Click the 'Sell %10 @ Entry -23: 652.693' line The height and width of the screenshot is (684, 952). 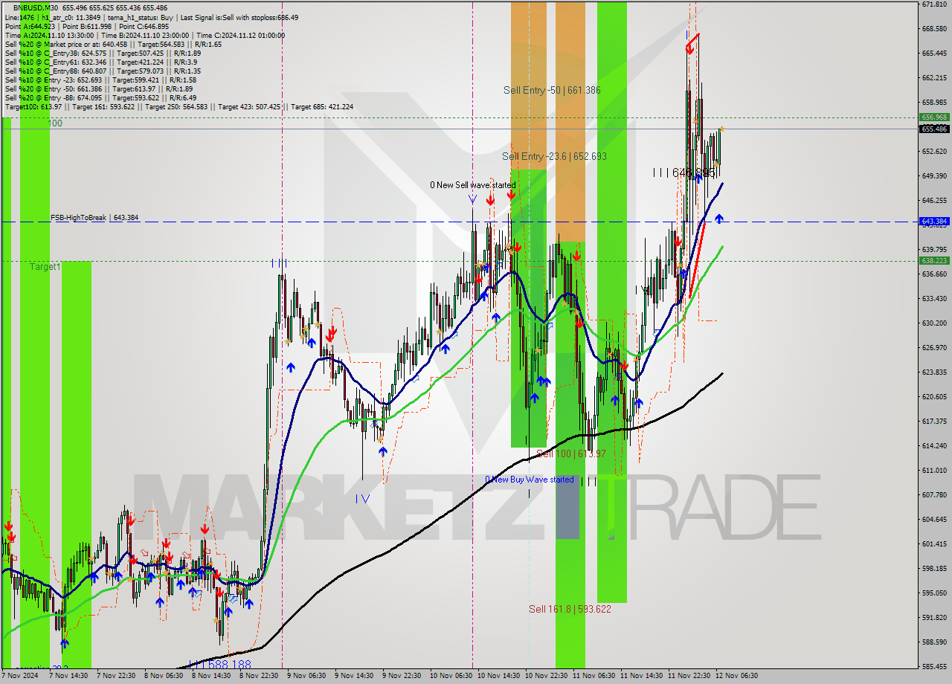(x=100, y=80)
